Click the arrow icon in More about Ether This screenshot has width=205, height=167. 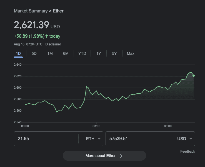[120, 156]
